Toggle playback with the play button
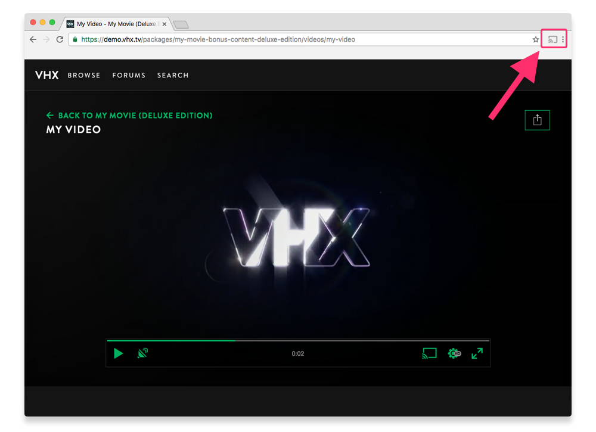Viewport: 596px width, 432px height. (x=118, y=353)
